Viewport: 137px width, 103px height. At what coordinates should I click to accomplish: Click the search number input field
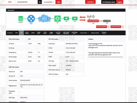pyautogui.click(x=26, y=2)
